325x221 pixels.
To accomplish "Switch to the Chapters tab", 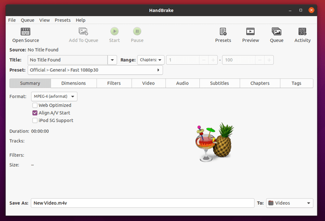I will pyautogui.click(x=260, y=83).
